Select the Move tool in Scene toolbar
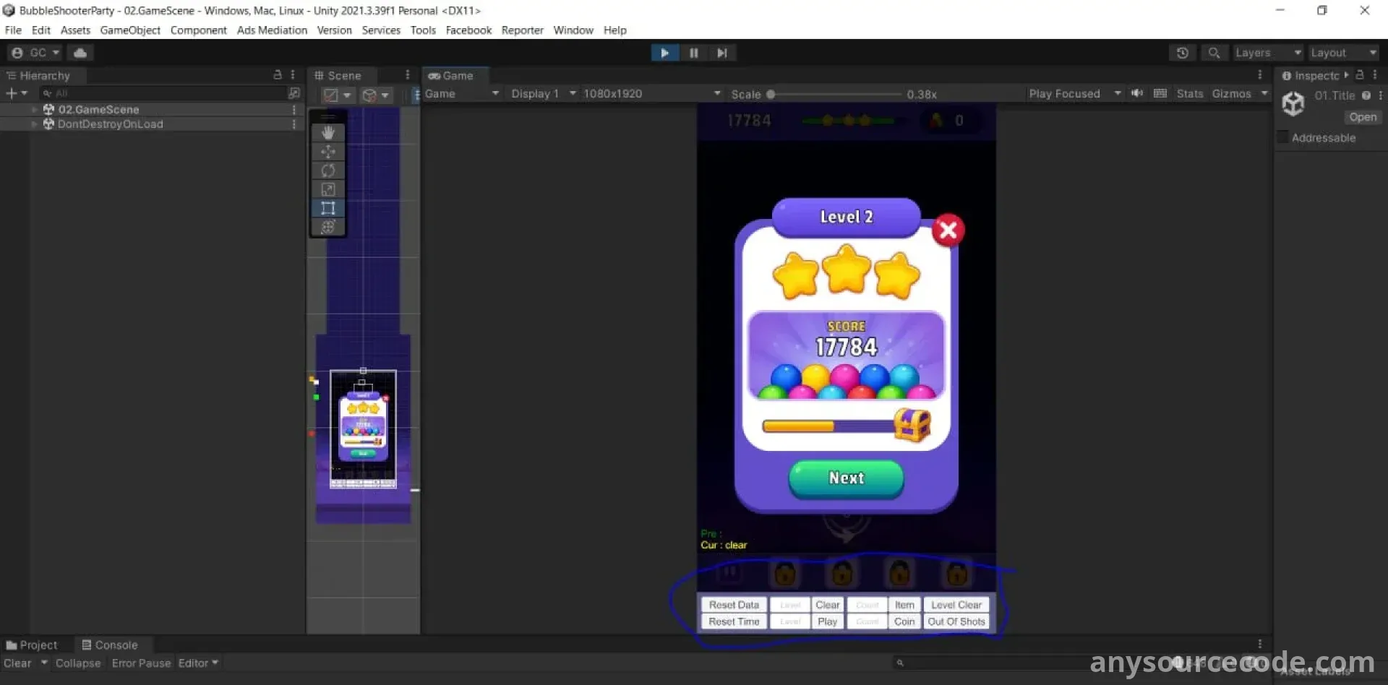This screenshot has height=685, width=1388. 327,152
